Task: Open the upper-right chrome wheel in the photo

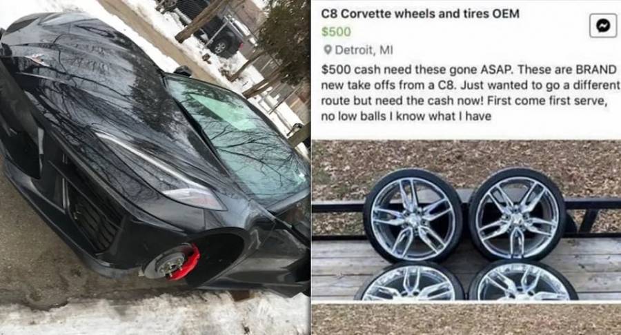Action: 516,214
